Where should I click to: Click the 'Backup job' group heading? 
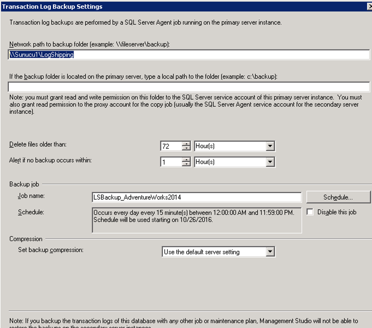(x=24, y=184)
